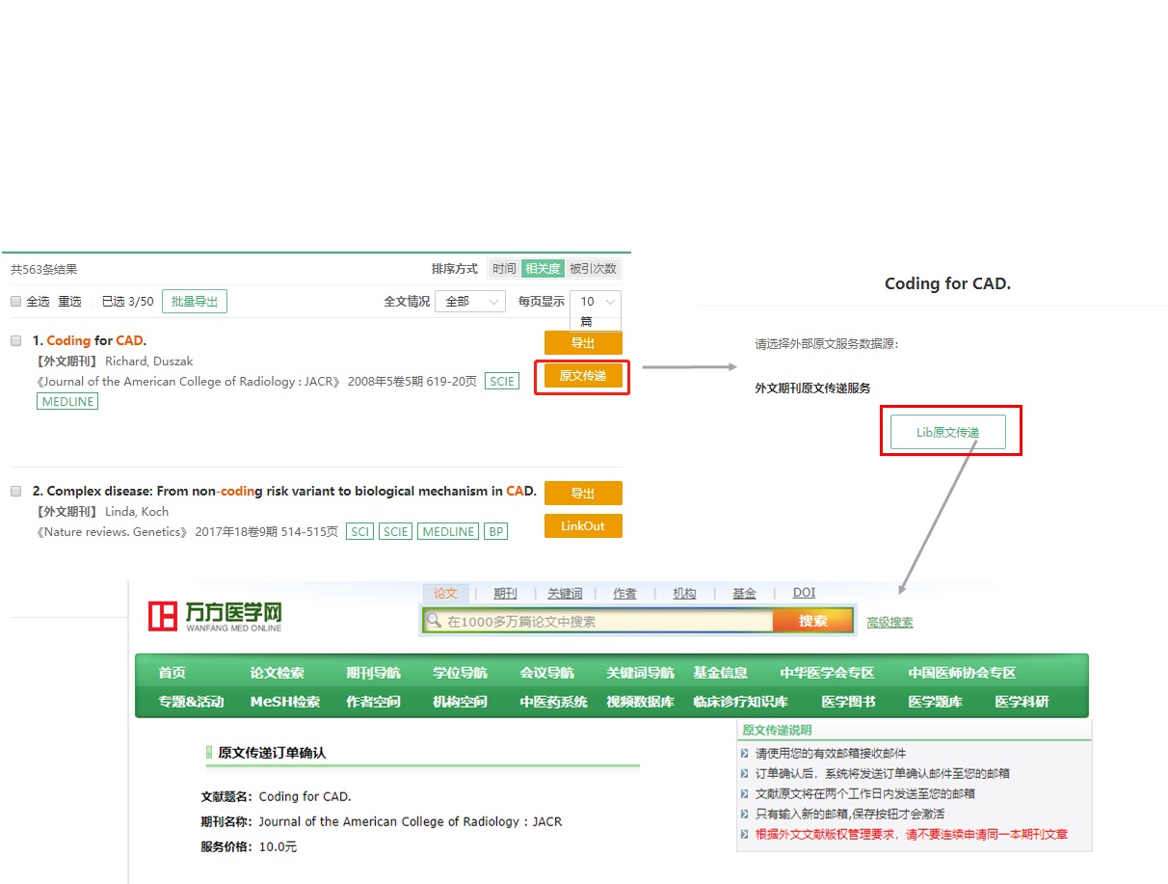
Task: Click the orange 搜索 search button
Action: tap(812, 622)
